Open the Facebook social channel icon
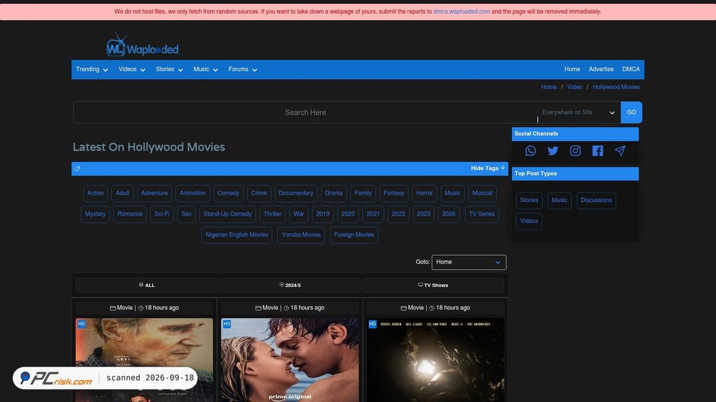 pyautogui.click(x=598, y=151)
